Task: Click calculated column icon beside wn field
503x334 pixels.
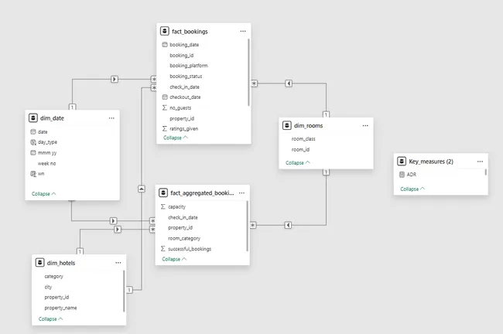Action: [x=33, y=174]
